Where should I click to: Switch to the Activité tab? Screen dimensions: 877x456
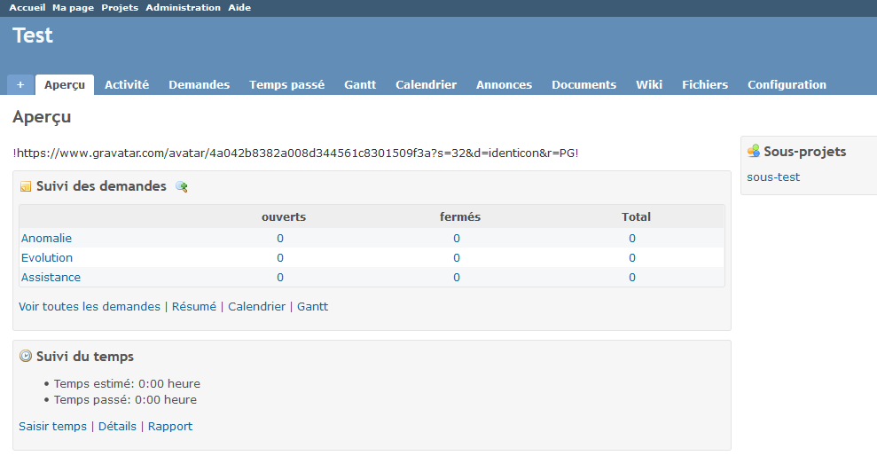tap(127, 85)
